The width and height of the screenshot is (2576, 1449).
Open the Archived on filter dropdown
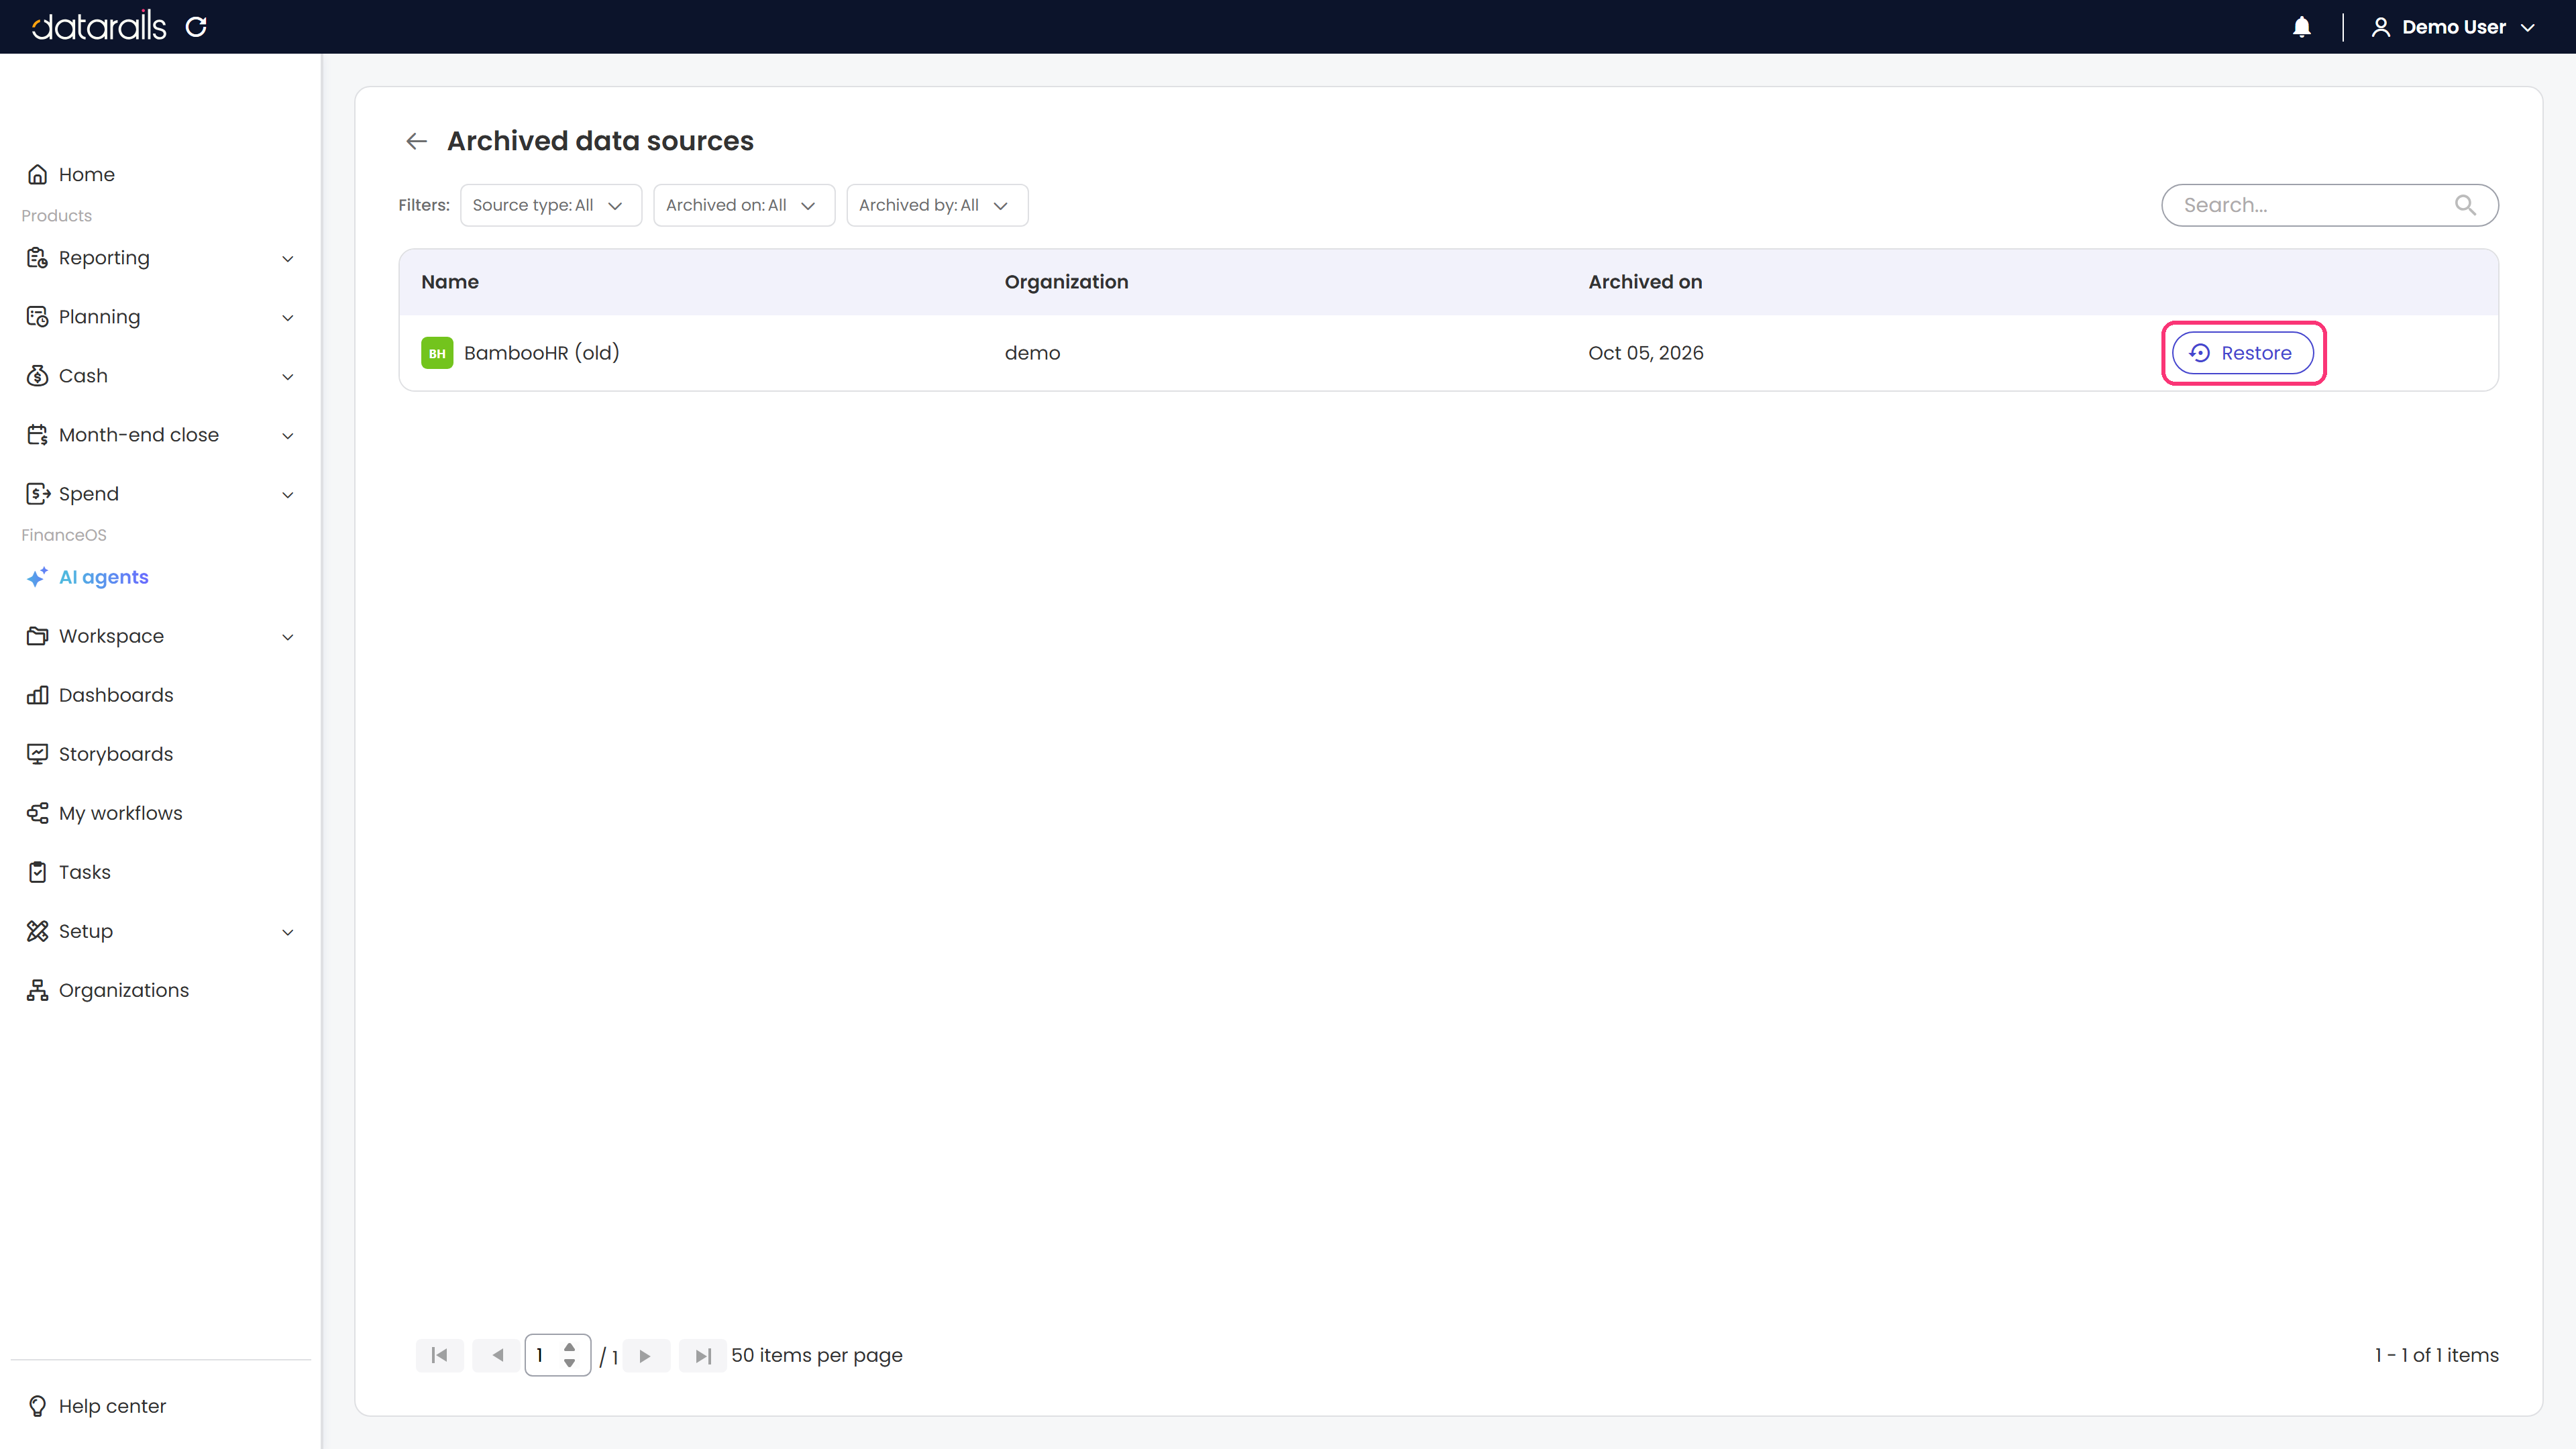(x=744, y=205)
